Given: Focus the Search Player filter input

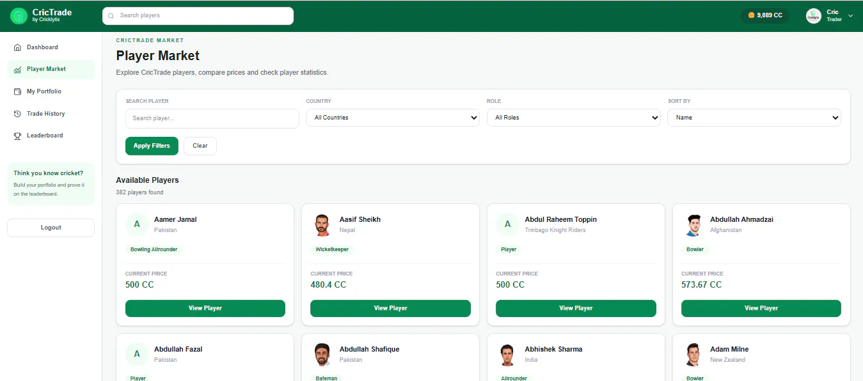Looking at the screenshot, I should 212,118.
